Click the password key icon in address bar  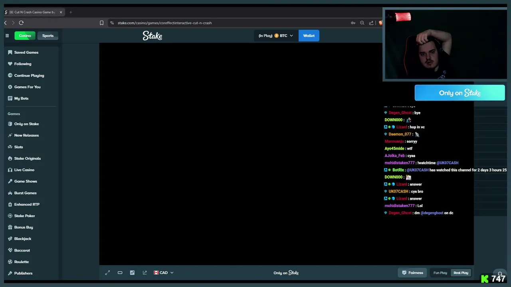353,23
